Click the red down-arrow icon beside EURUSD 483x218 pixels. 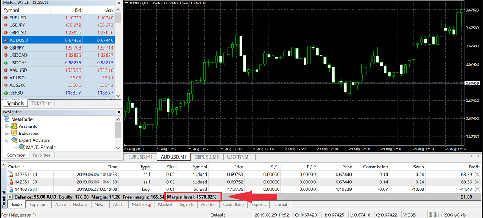coord(6,18)
